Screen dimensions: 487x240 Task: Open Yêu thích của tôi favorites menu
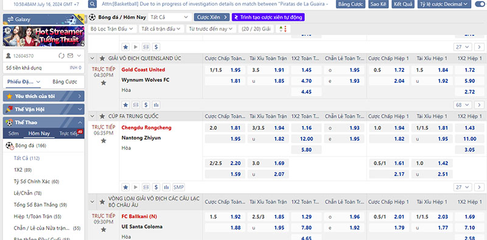coord(44,96)
